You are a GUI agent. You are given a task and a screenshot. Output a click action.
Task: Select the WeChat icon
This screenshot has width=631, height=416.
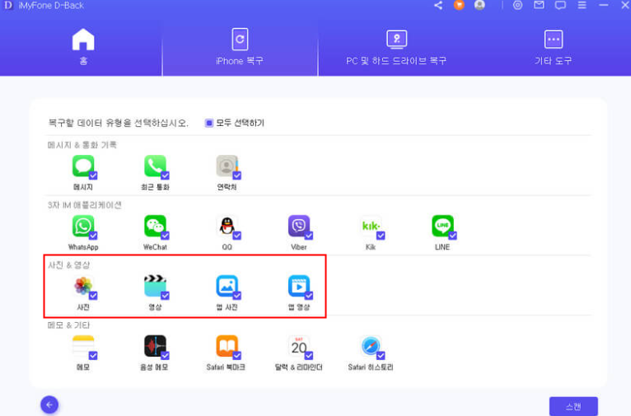coord(155,226)
